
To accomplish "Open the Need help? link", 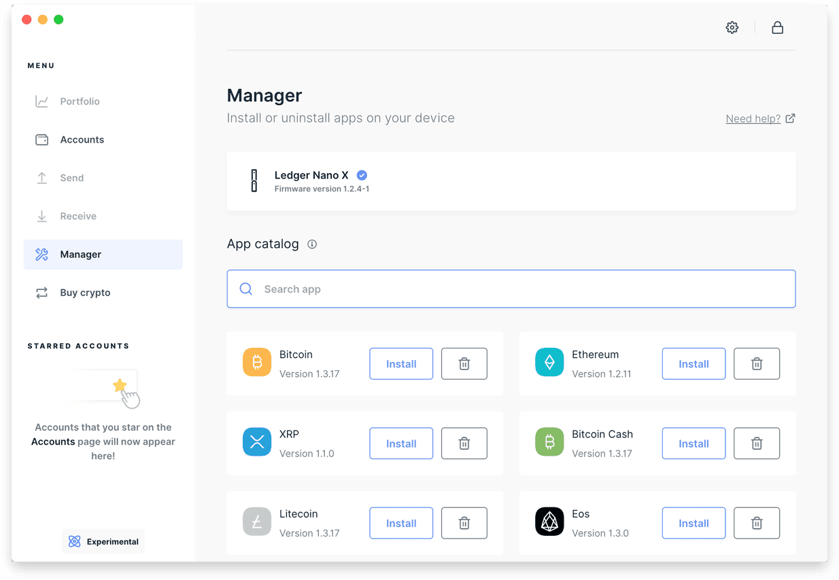I will point(753,119).
